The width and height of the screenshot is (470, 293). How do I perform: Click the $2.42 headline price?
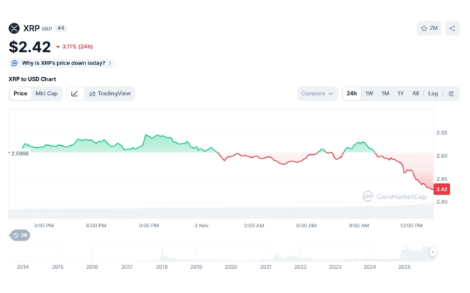[x=30, y=47]
